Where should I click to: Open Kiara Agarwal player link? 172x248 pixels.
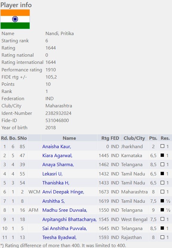pyautogui.click(x=57, y=155)
